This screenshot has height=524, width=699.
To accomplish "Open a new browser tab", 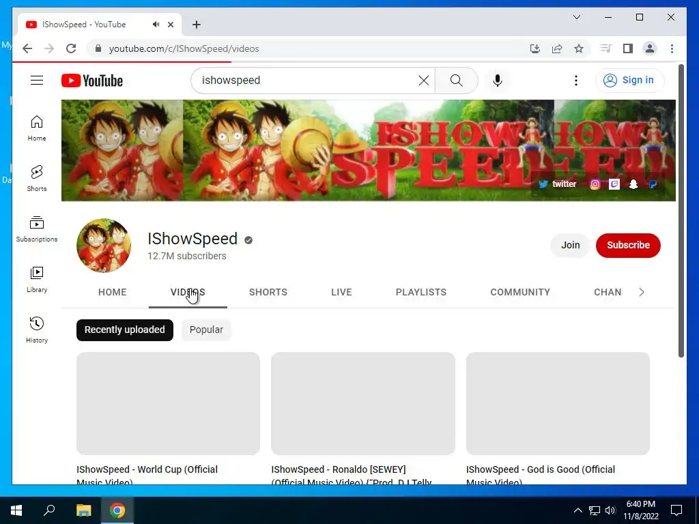I will click(197, 25).
